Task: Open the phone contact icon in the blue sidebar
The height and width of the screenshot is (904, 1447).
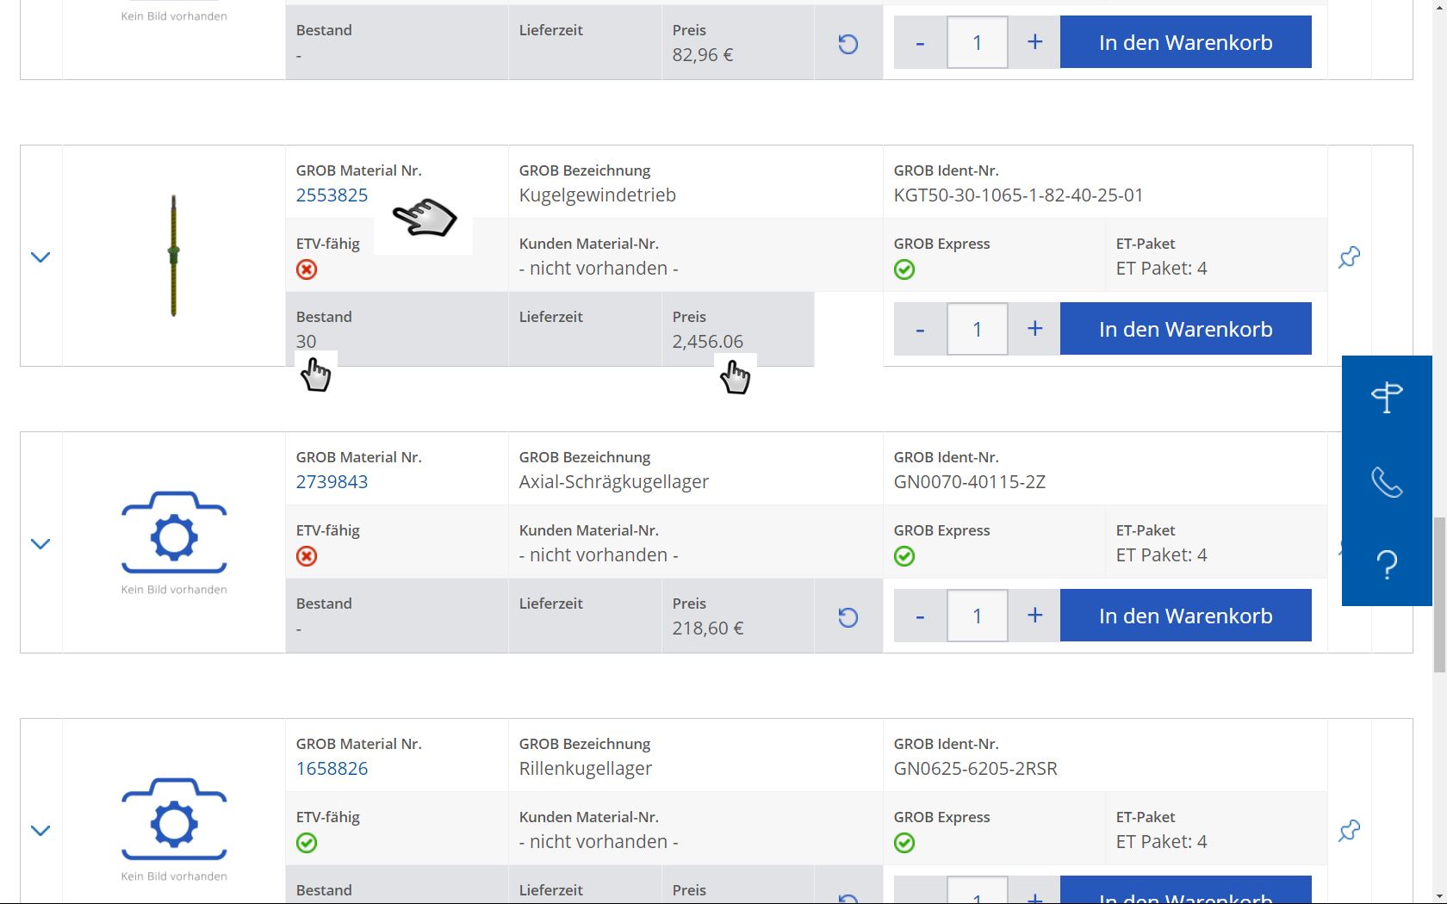Action: [1387, 481]
